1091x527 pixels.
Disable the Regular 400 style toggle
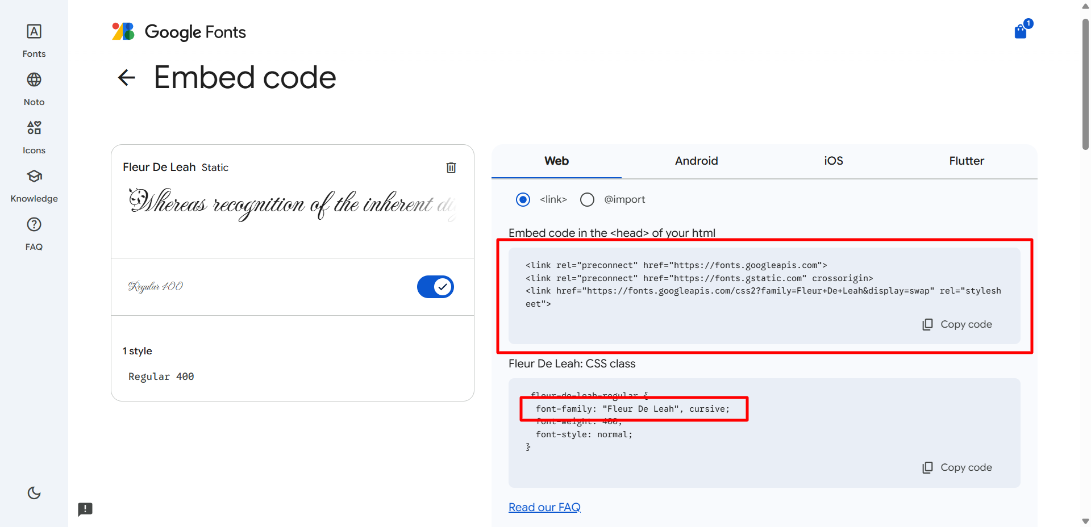click(x=435, y=287)
